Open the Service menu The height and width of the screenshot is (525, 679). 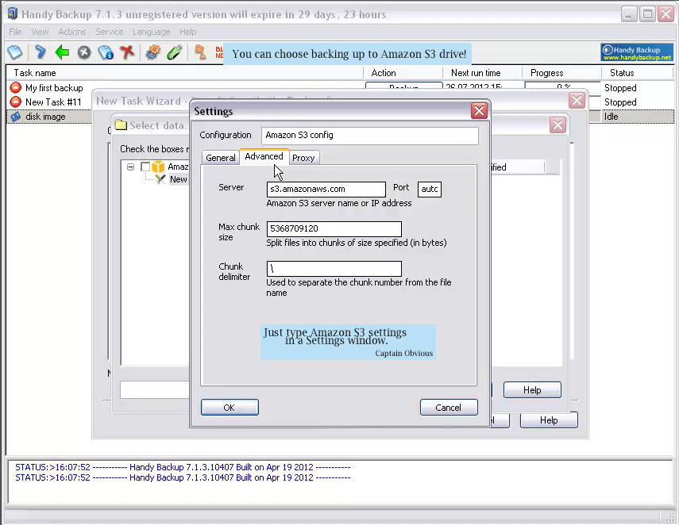110,32
